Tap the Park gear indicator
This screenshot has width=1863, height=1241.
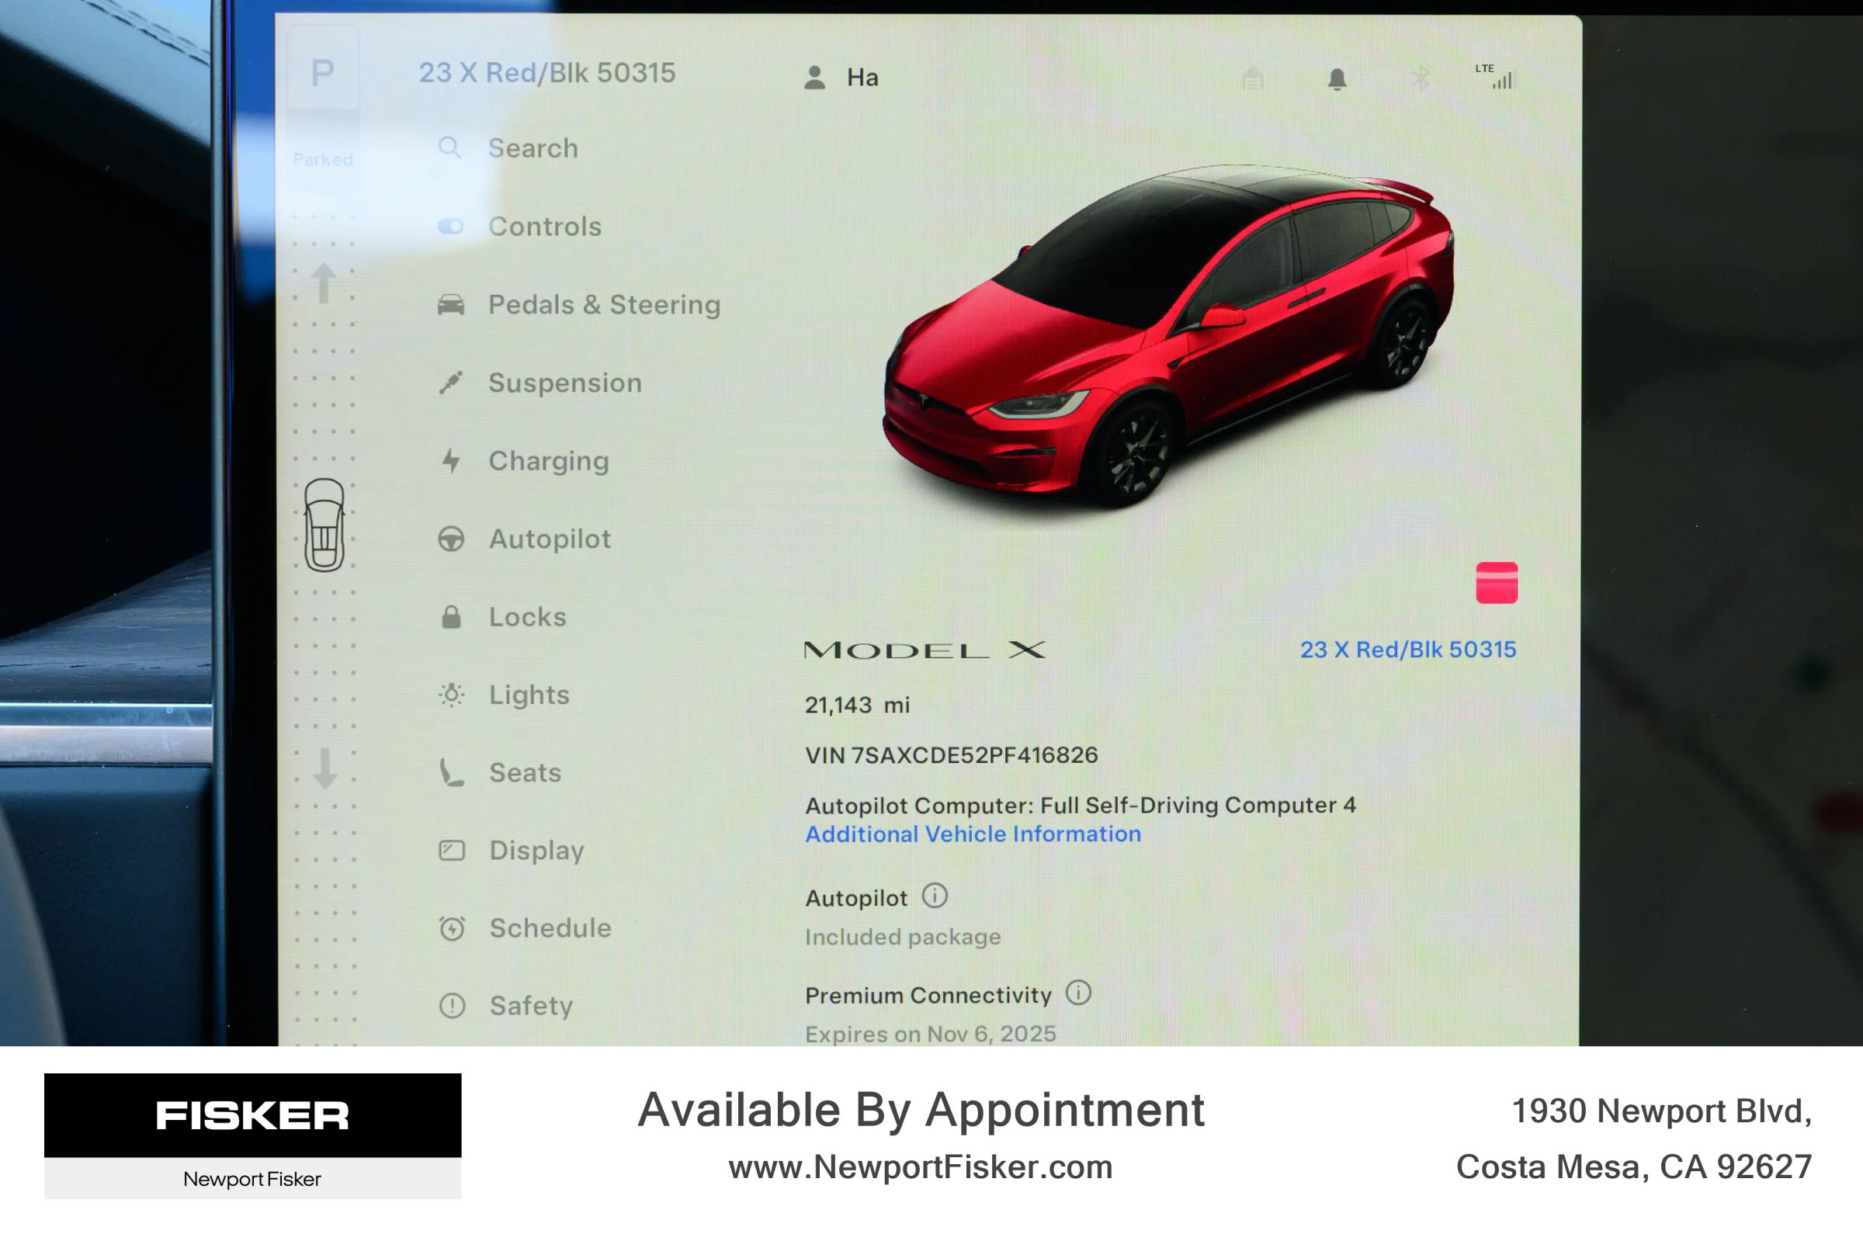[x=322, y=74]
